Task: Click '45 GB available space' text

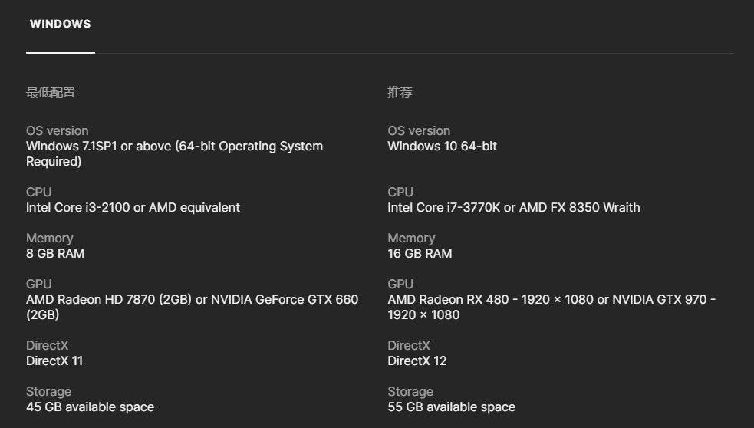Action: click(x=91, y=407)
